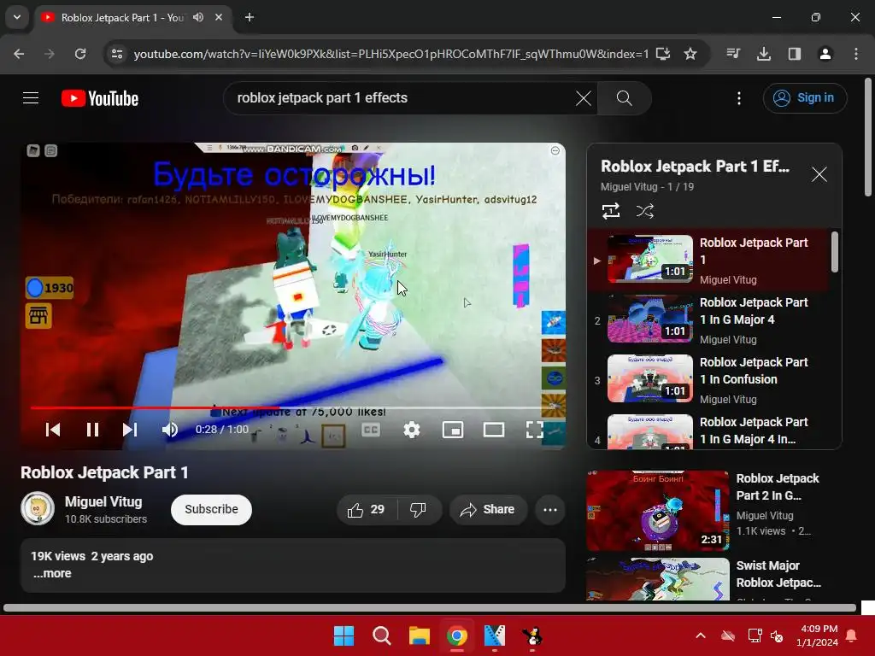Share the video
The image size is (875, 656).
(x=488, y=510)
